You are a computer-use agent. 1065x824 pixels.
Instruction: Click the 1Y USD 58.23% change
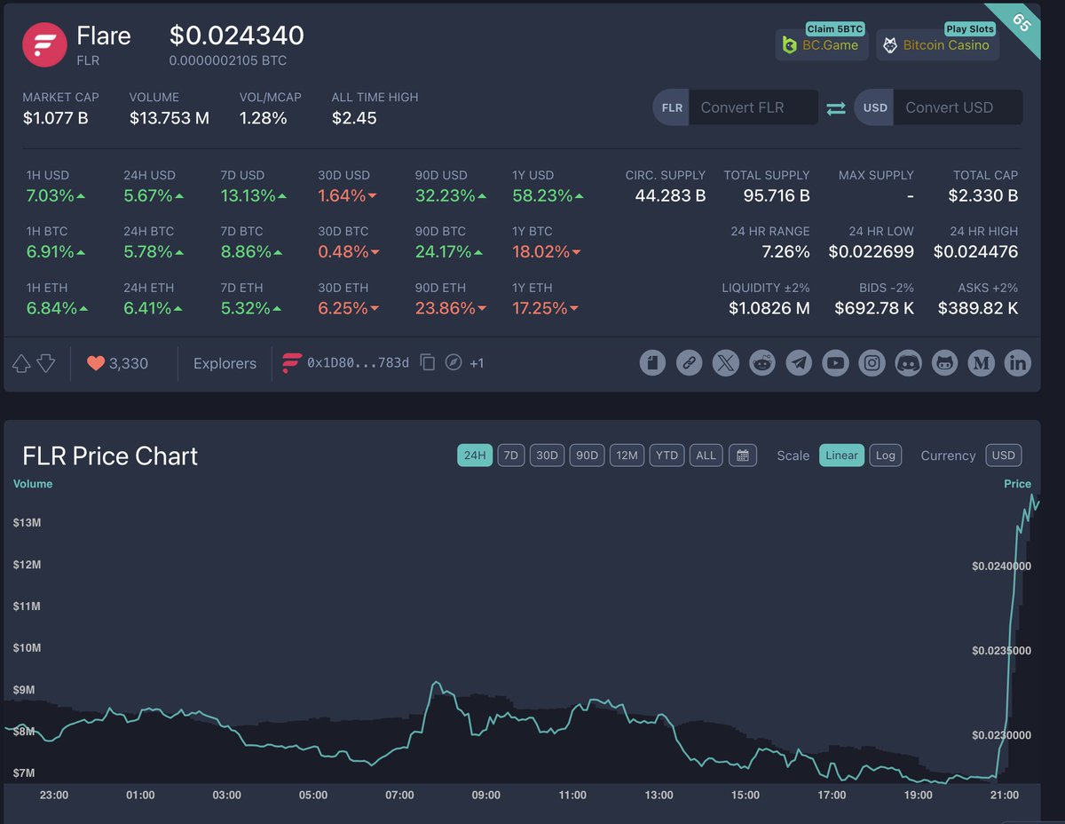pyautogui.click(x=546, y=195)
